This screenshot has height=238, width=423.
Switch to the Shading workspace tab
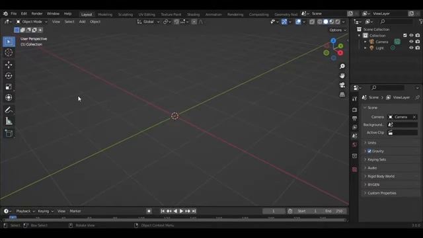pos(194,15)
